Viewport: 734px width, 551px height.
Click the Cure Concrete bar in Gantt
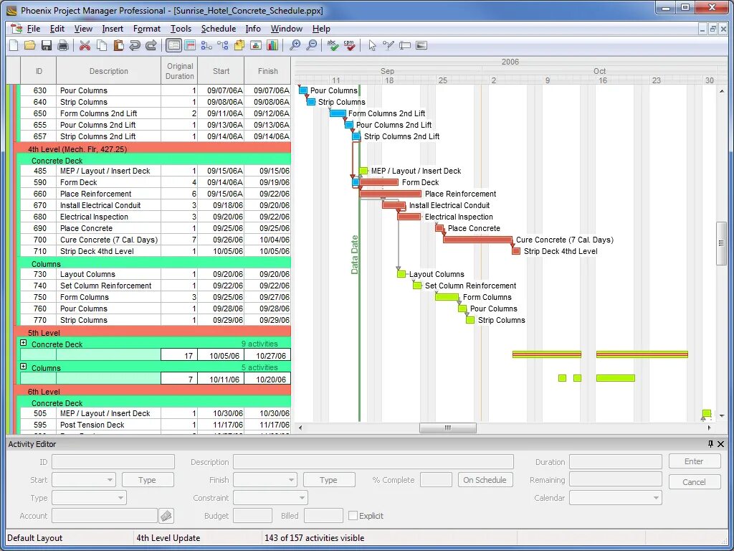pyautogui.click(x=478, y=240)
